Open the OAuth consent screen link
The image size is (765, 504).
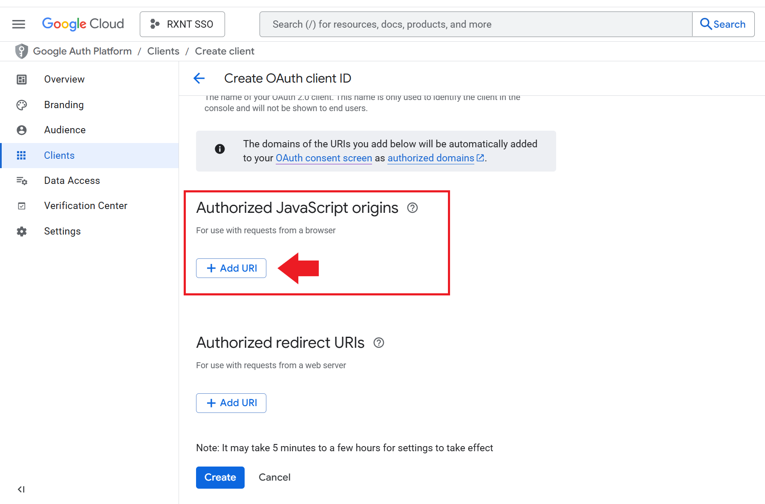coord(323,158)
